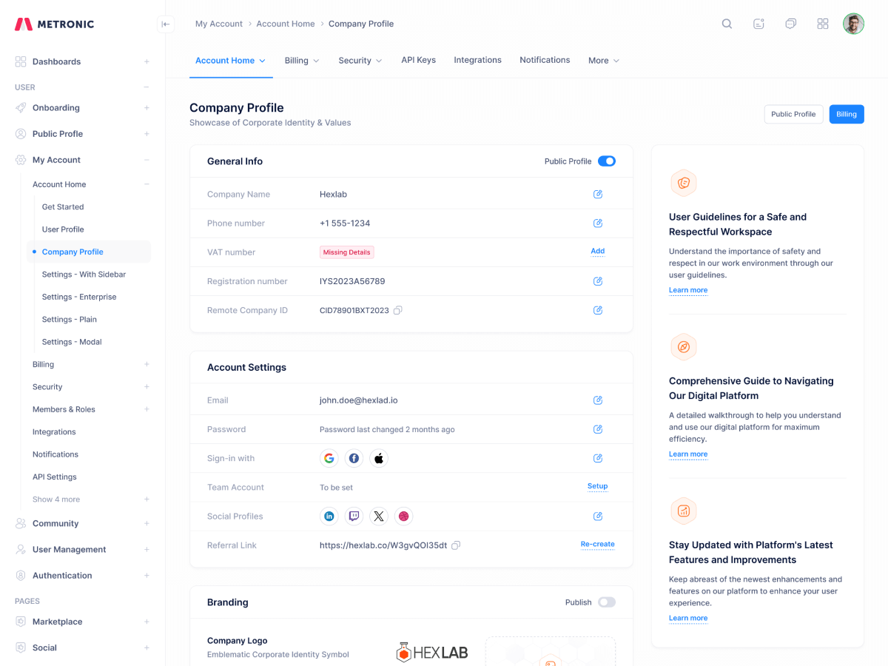
Task: Click Re-create next to the referral link
Action: (597, 545)
